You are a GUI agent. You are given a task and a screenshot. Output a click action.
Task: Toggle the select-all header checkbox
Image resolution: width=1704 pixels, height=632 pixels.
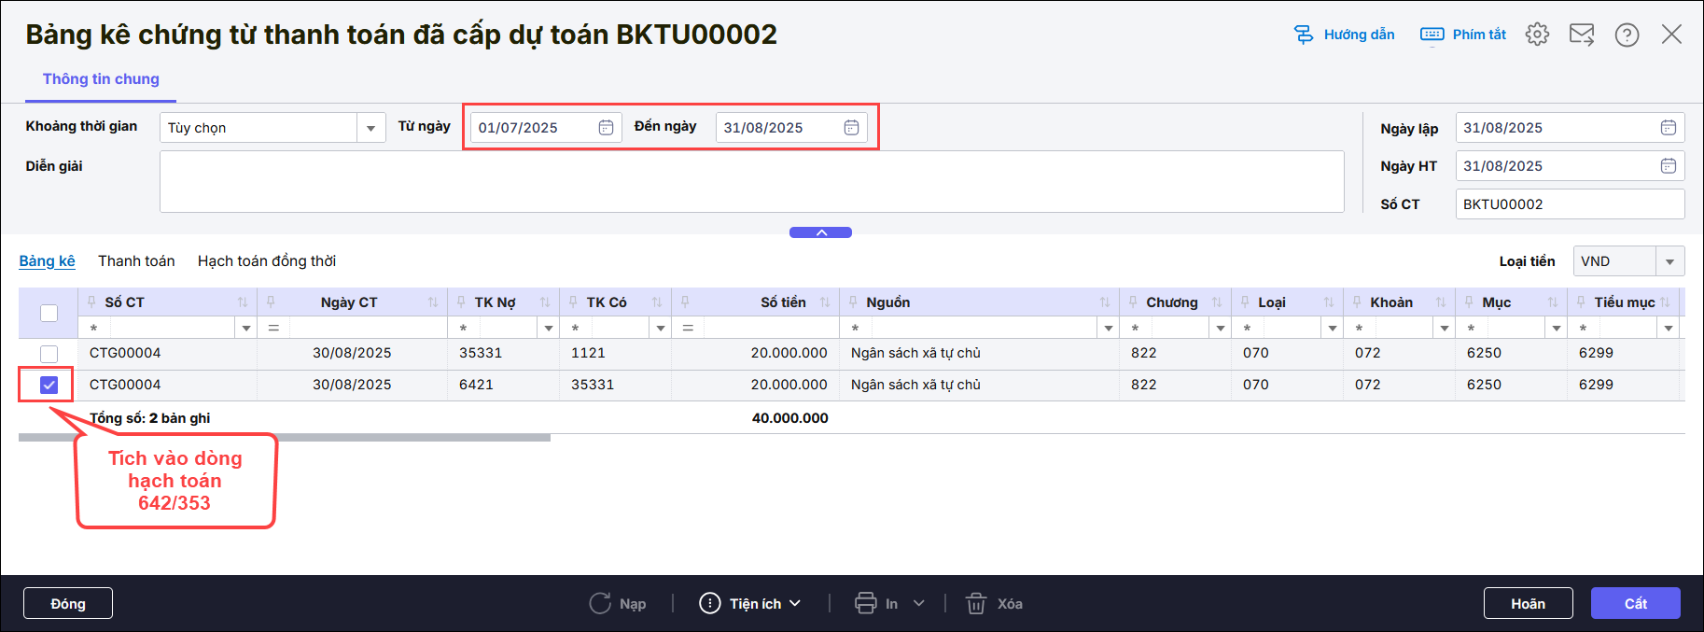pos(49,313)
